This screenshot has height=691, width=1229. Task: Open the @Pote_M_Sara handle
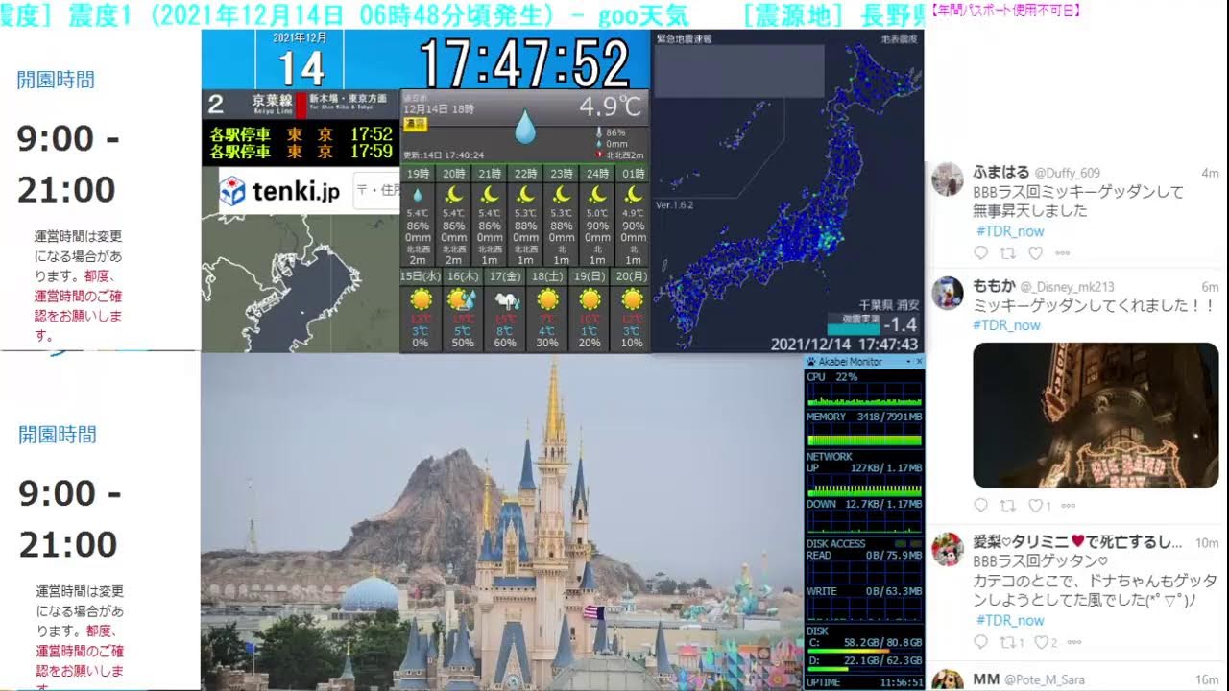1045,679
